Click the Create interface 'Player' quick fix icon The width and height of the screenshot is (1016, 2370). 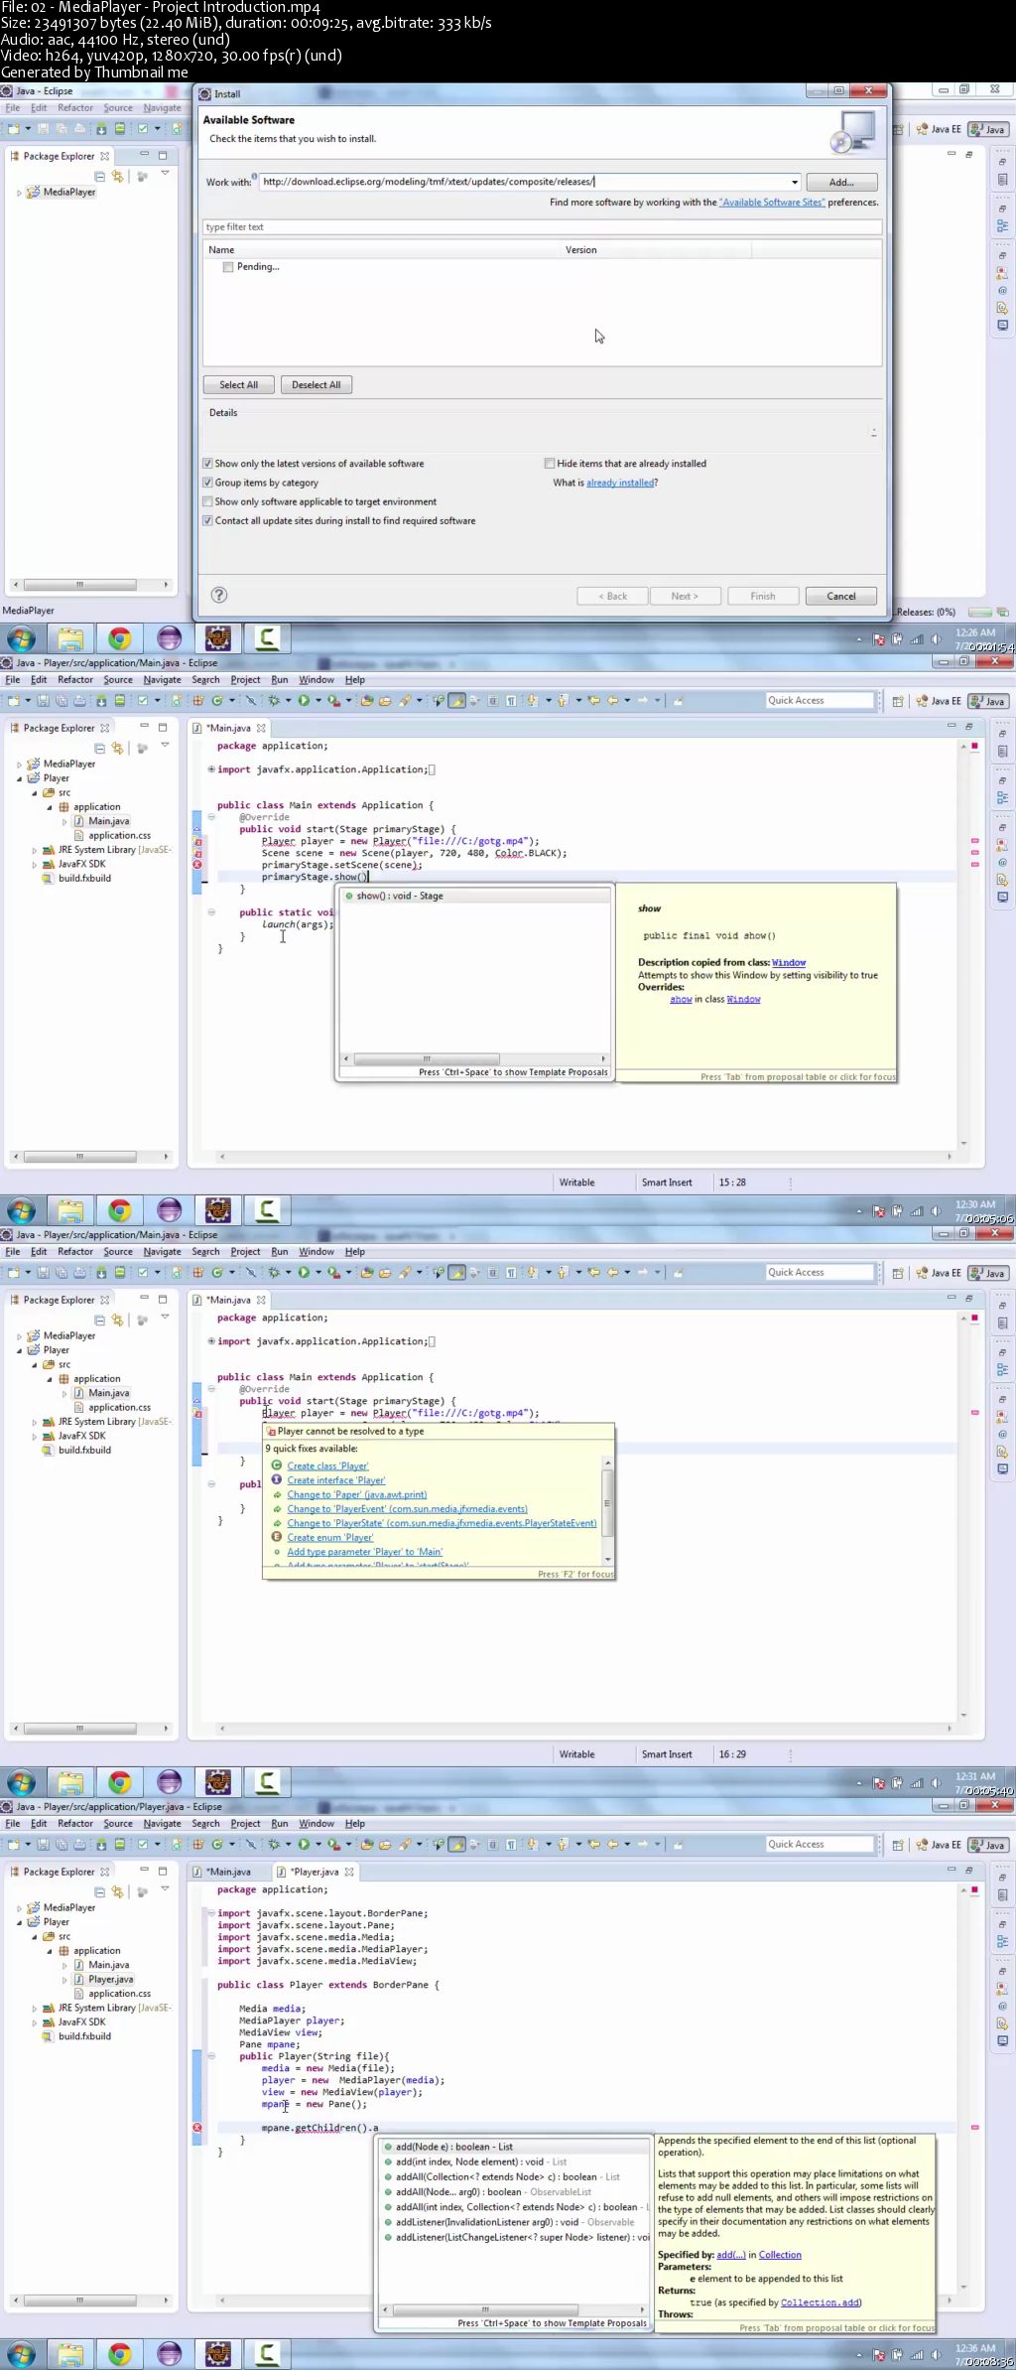277,1479
